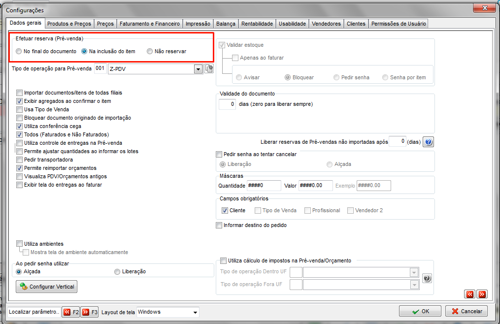Open help icon next to Liberar reservas dias

[428, 142]
